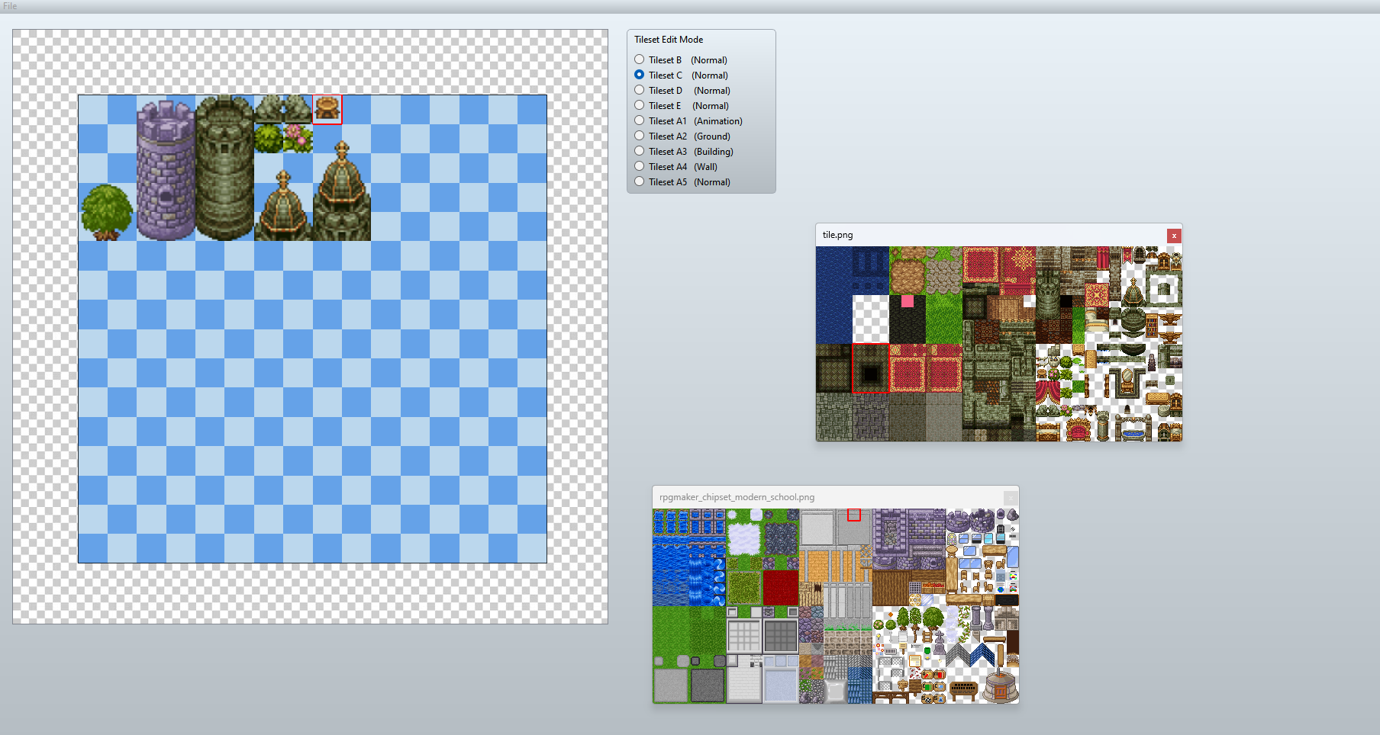Image resolution: width=1380 pixels, height=735 pixels.
Task: Pick the round green tower tile in tile.png
Action: [x=1048, y=295]
